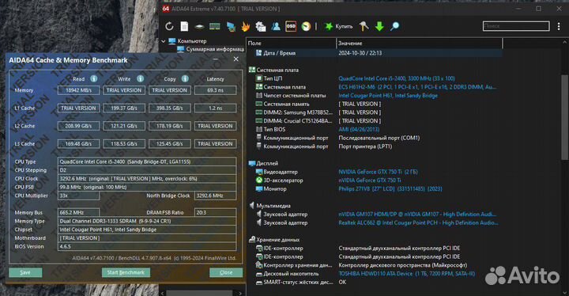Open QuadCore Intel Core i5-2400 link

point(397,78)
